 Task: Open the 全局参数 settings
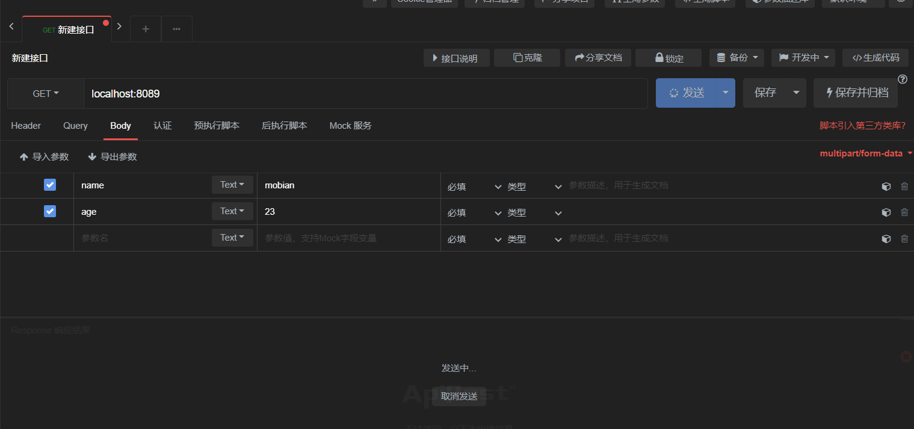pos(635,2)
